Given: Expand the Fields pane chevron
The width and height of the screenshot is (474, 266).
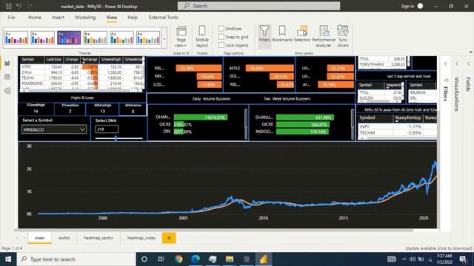Looking at the screenshot, I should [469, 64].
